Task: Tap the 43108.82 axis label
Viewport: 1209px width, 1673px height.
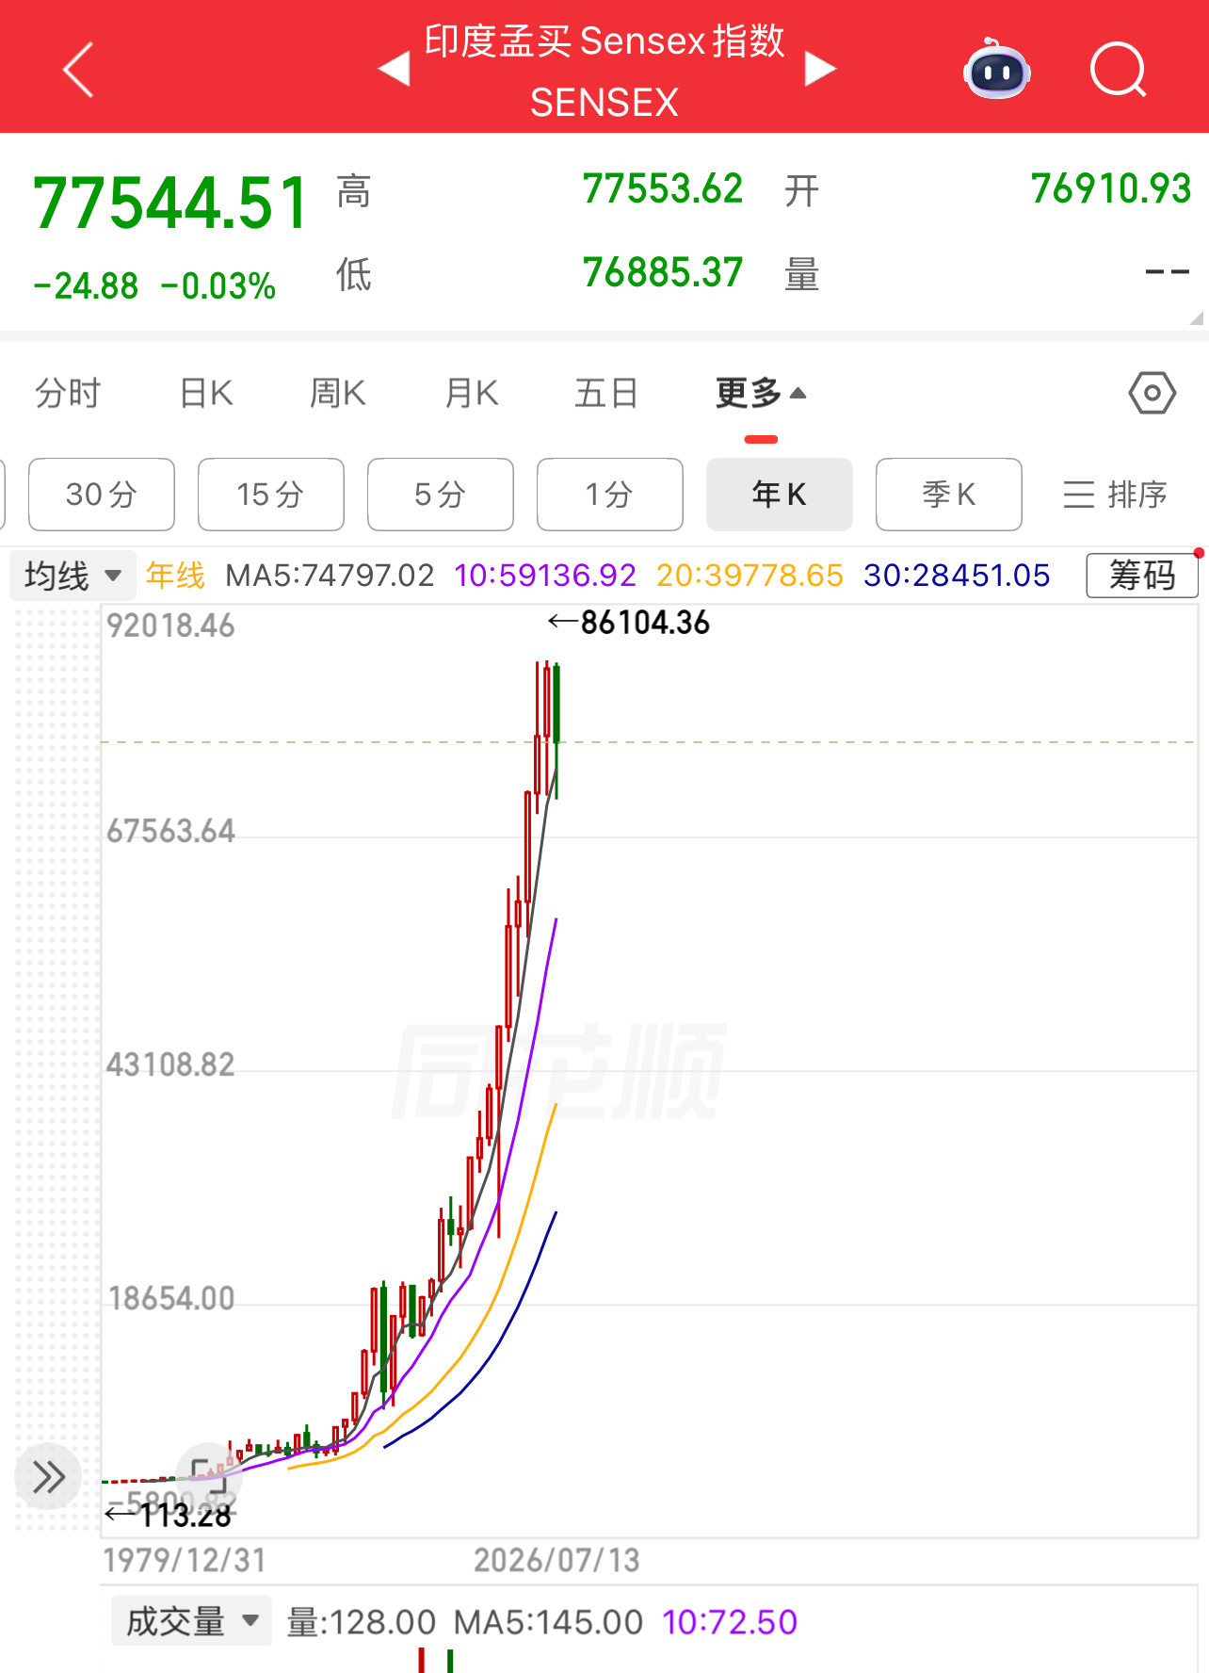Action: pos(170,1065)
